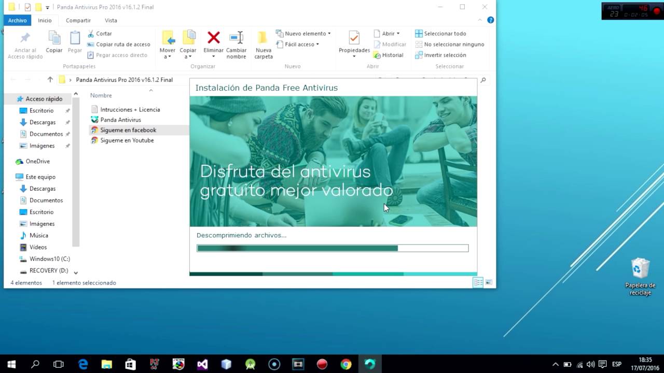Click the Modificar command

390,45
